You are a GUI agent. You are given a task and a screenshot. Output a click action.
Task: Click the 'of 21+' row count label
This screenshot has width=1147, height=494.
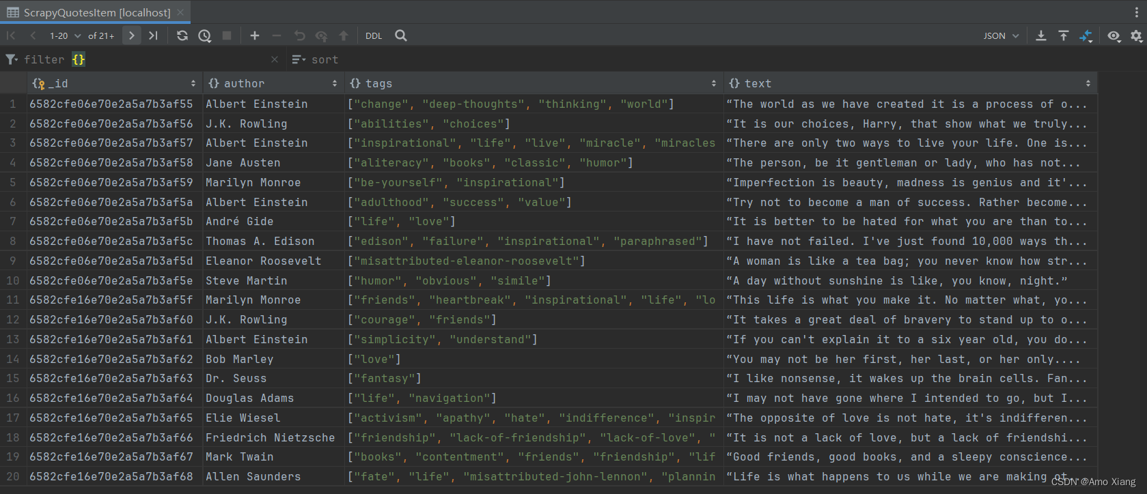point(101,35)
